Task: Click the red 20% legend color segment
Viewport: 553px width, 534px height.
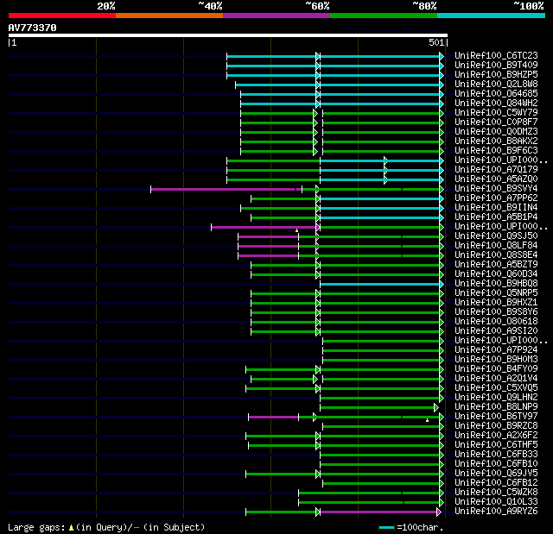Action: pyautogui.click(x=62, y=16)
